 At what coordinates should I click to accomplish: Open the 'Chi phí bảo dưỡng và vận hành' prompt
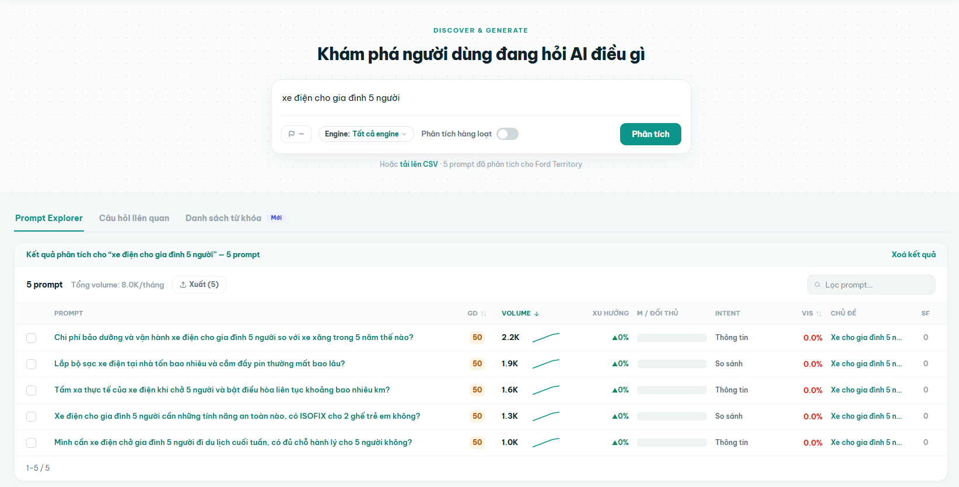[234, 337]
